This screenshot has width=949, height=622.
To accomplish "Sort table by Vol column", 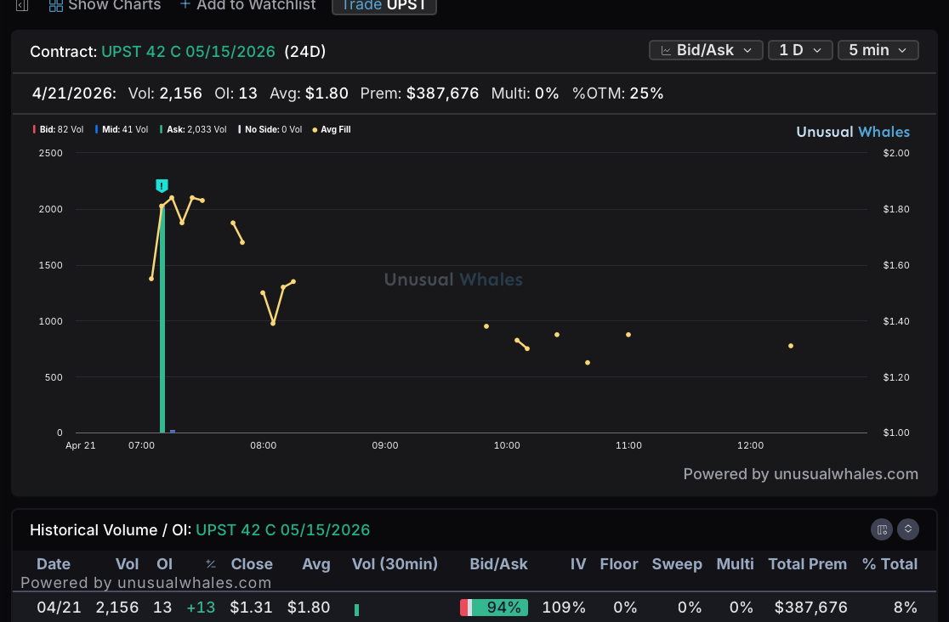I will pyautogui.click(x=127, y=564).
